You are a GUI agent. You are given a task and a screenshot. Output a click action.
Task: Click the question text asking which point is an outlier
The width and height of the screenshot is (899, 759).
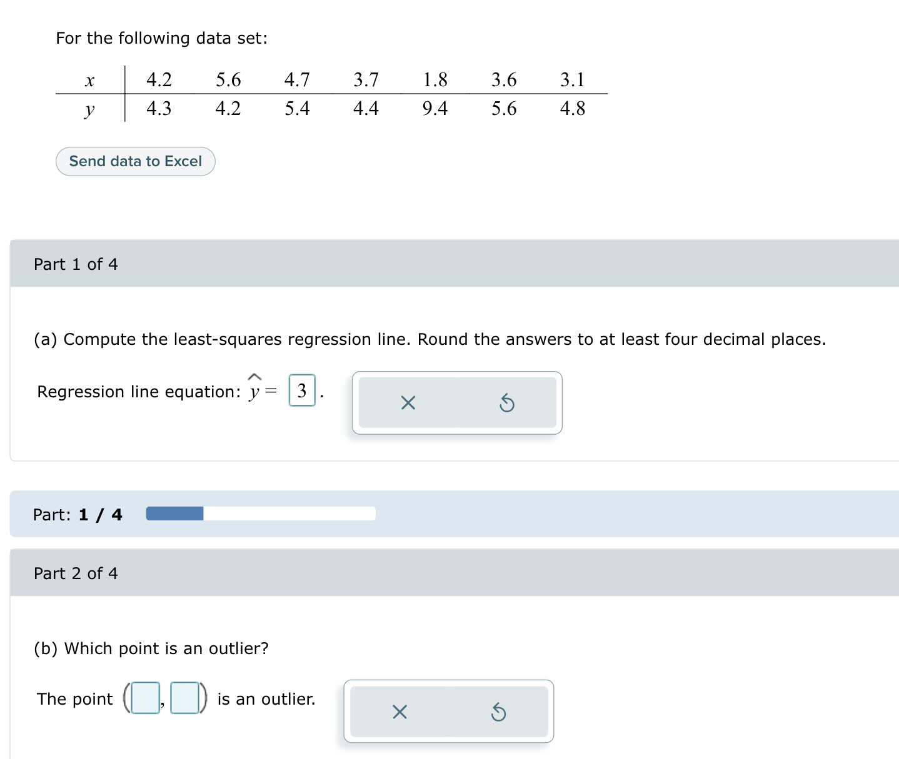click(151, 648)
